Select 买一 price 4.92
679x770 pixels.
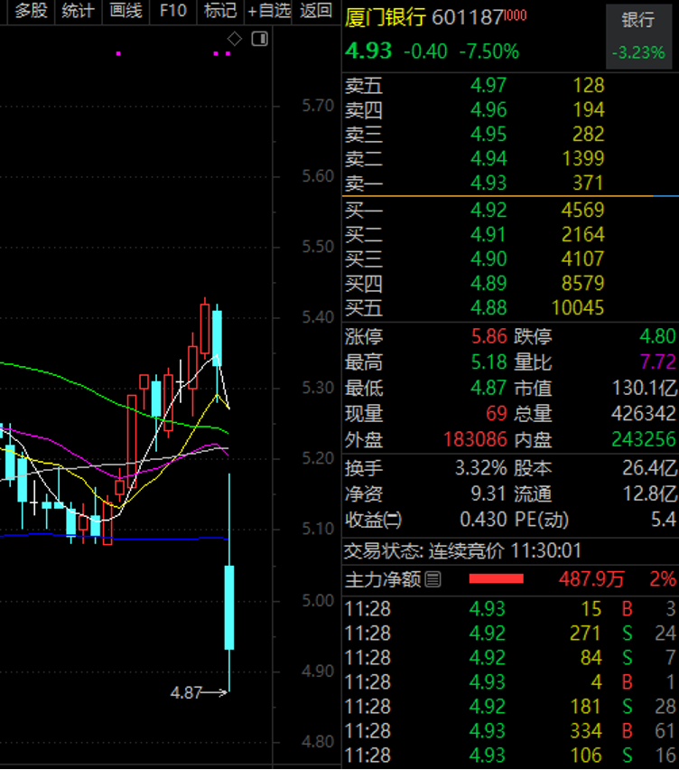click(488, 211)
